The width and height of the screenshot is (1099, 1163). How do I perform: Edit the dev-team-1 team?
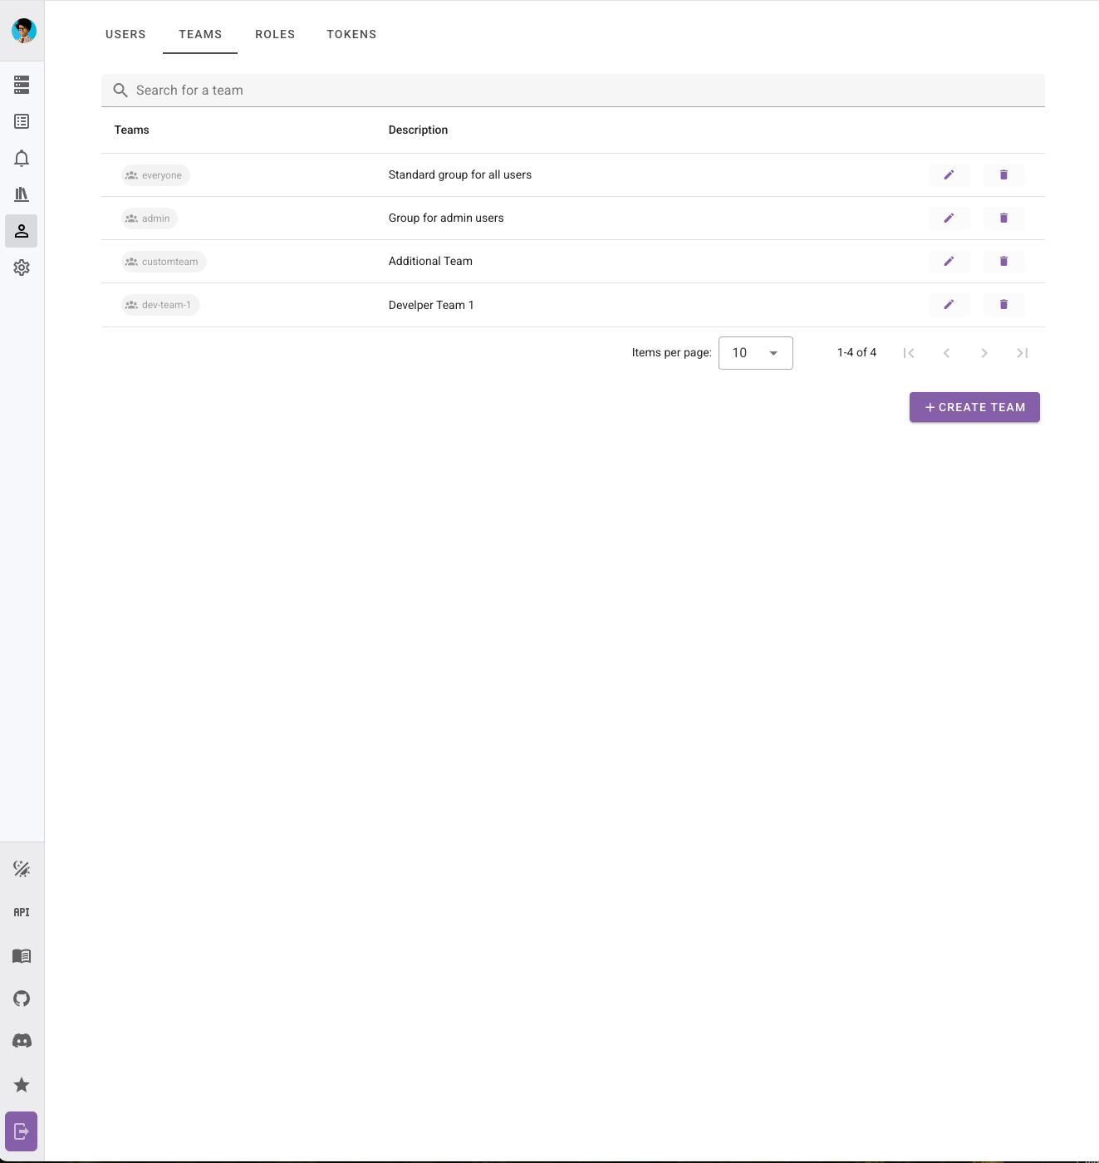click(949, 305)
